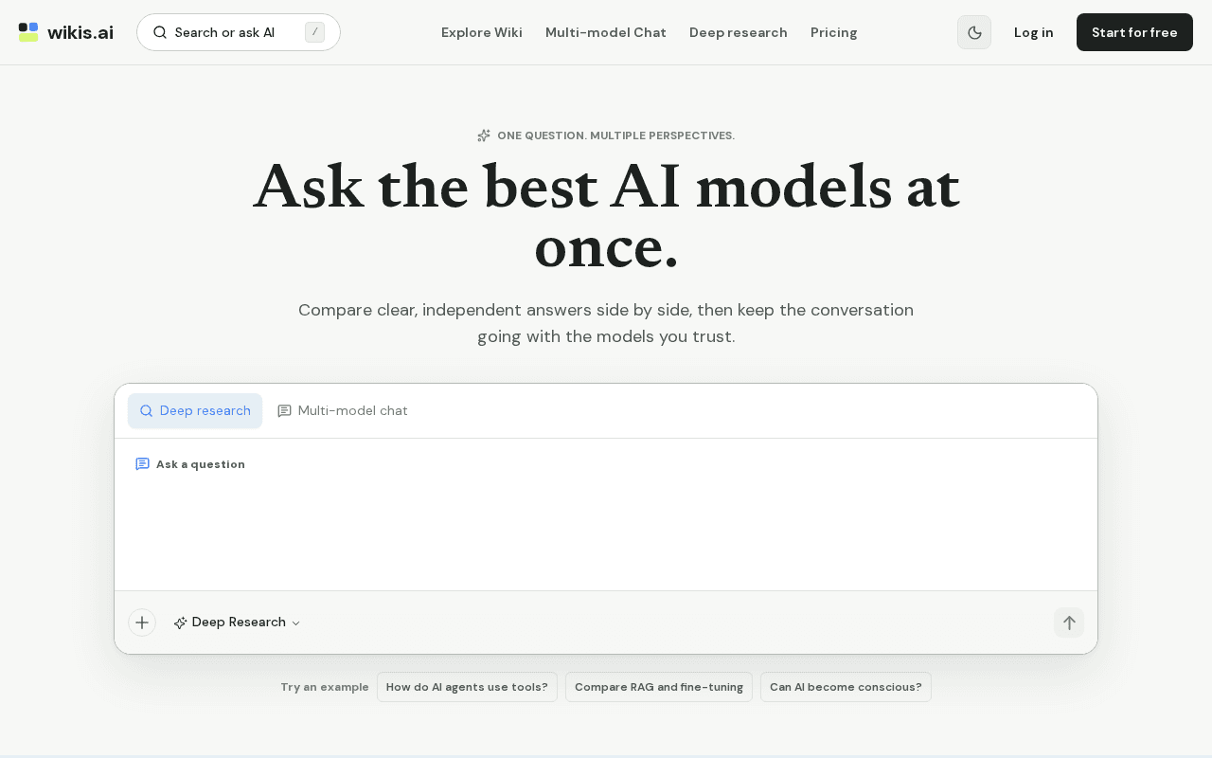
Task: Click the plus attachment button
Action: coord(142,623)
